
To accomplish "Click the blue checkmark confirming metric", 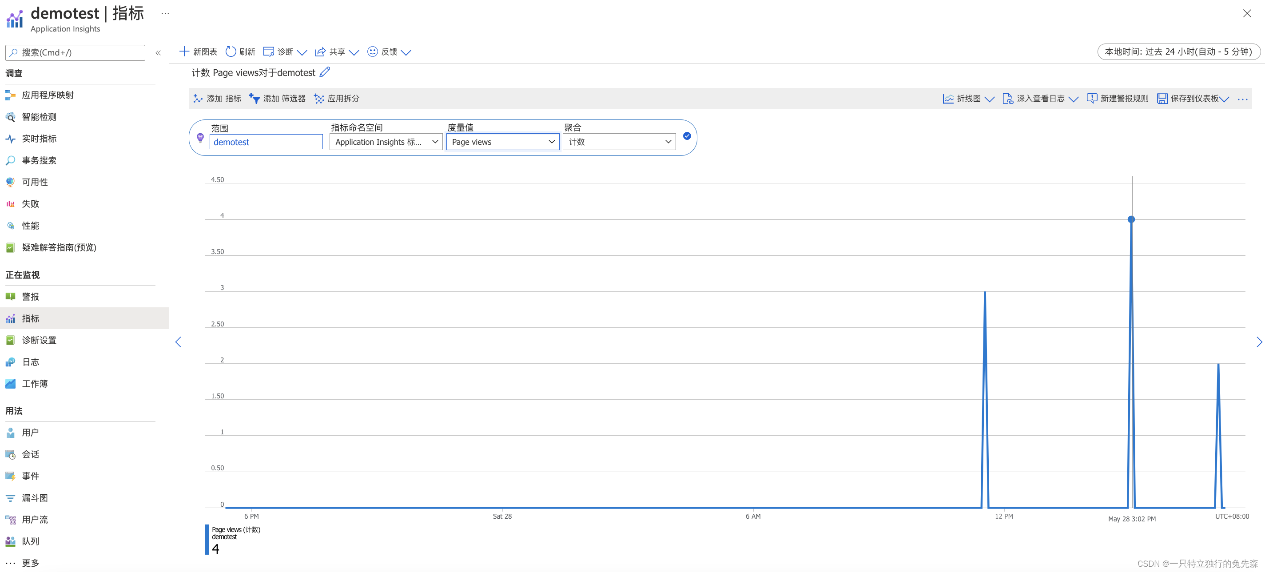I will tap(687, 136).
